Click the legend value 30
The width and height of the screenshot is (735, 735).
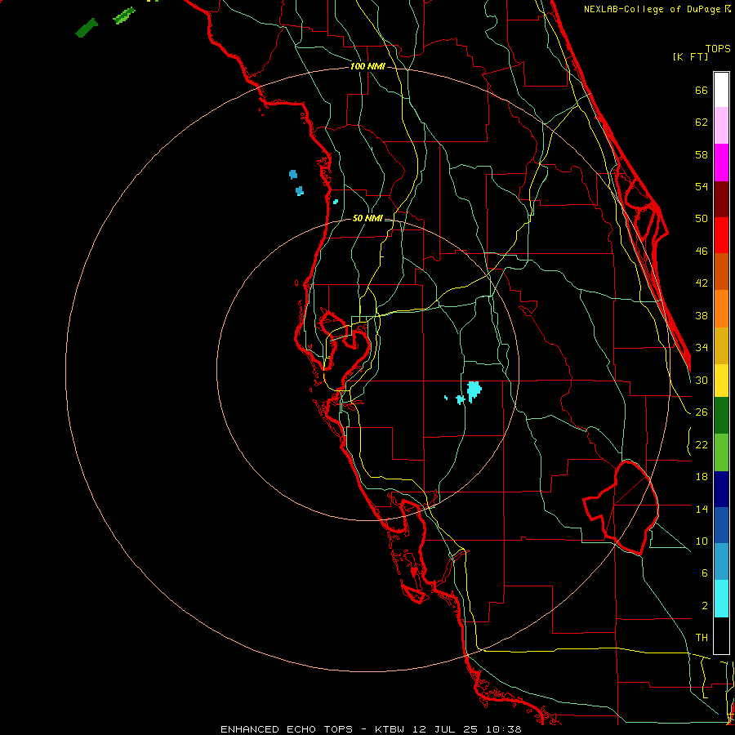pos(702,380)
